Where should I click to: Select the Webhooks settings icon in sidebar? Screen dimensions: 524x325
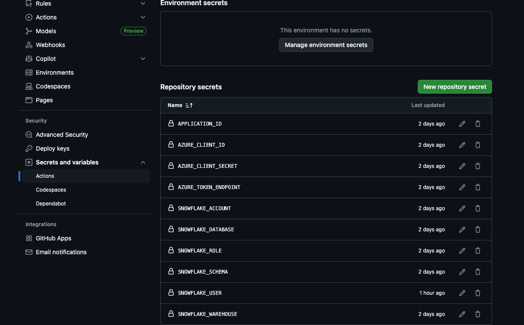pos(29,45)
